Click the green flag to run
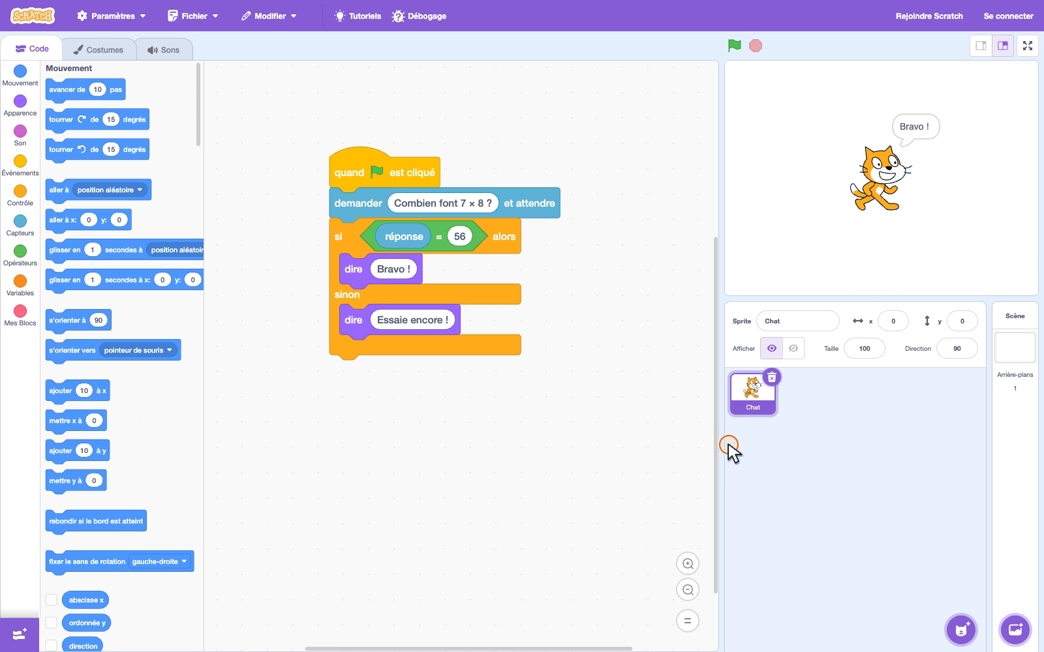Screen dimensions: 1044x652 (x=735, y=46)
